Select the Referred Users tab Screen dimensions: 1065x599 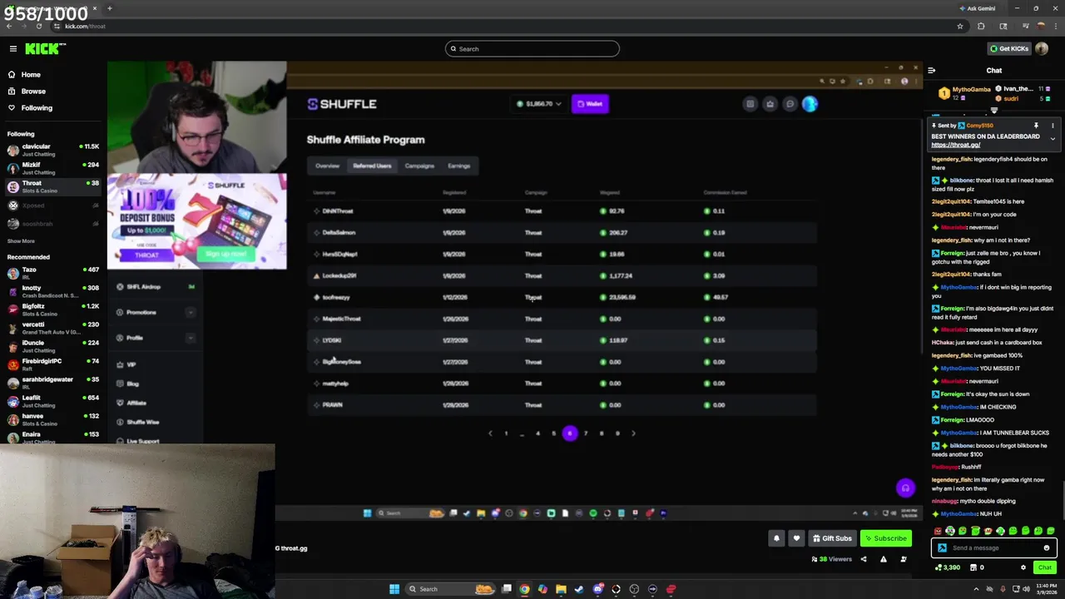coord(372,166)
